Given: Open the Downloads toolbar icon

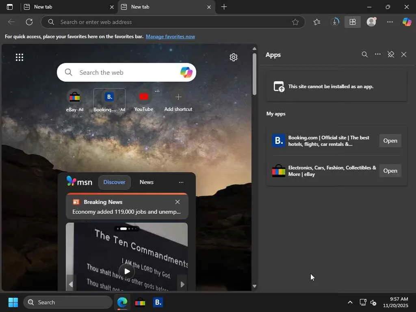Looking at the screenshot, I should click(x=335, y=22).
